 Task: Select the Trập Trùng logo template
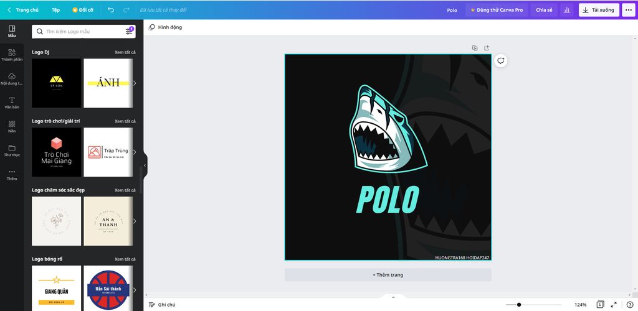pyautogui.click(x=108, y=152)
